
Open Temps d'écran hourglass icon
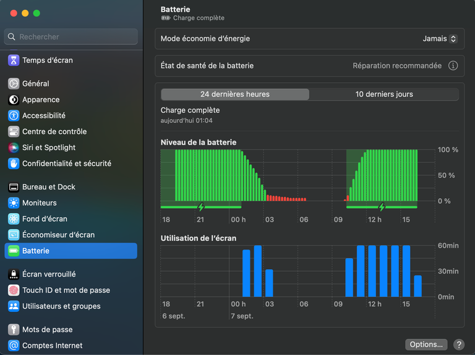tap(14, 60)
